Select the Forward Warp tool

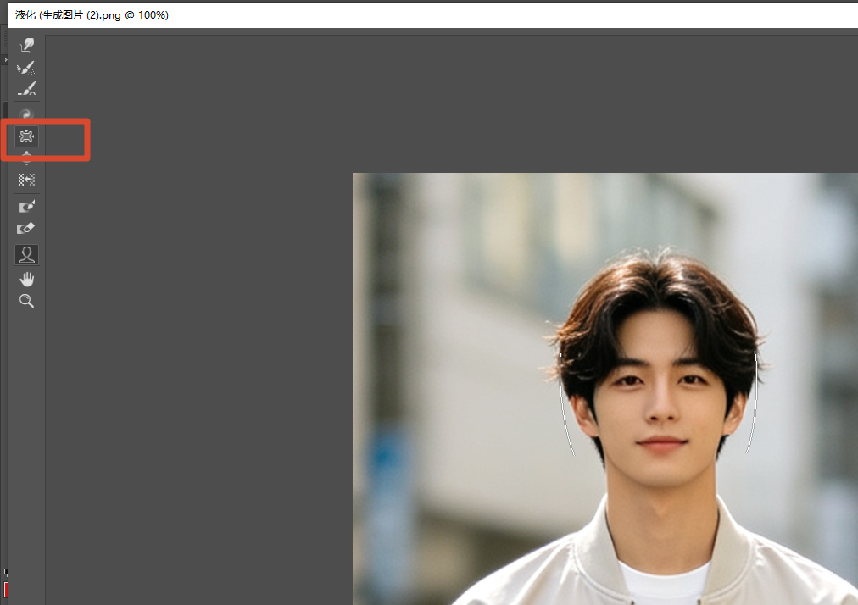click(x=26, y=45)
